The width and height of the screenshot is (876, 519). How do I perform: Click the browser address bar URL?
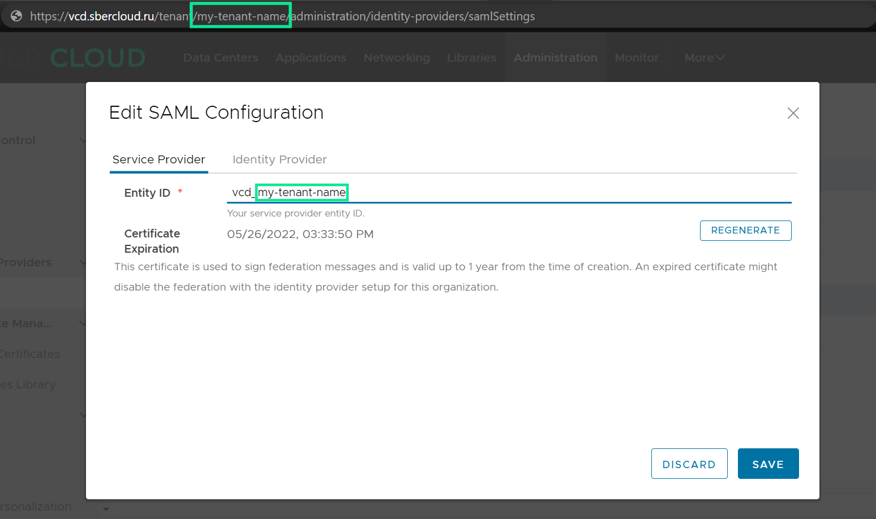pyautogui.click(x=282, y=16)
